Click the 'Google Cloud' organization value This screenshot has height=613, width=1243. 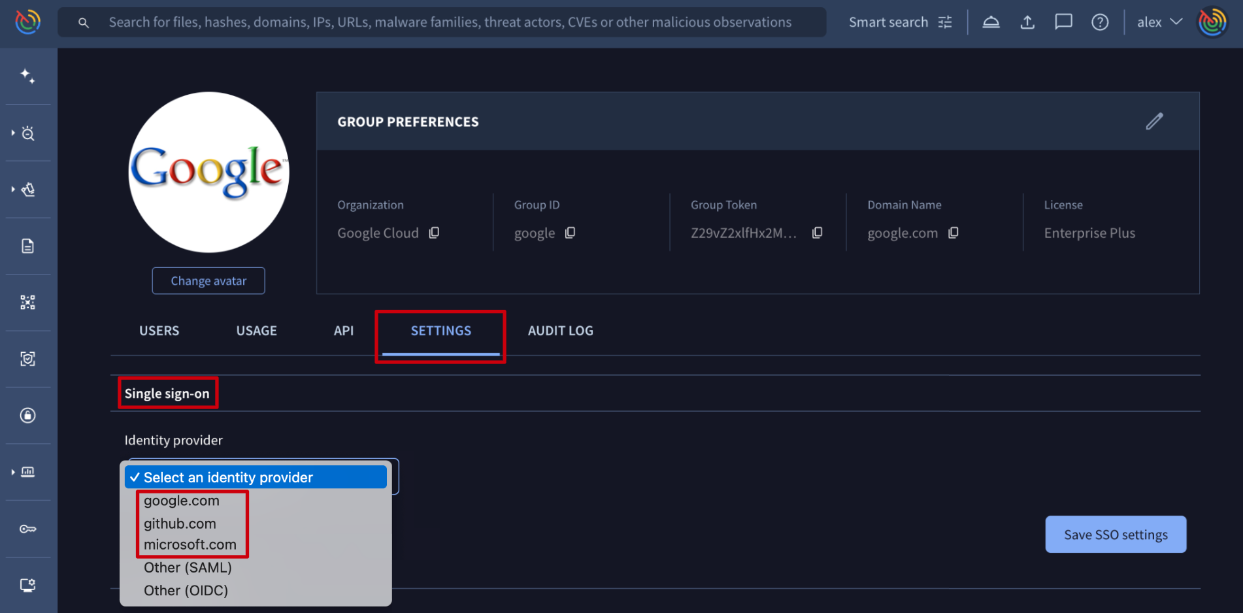click(378, 233)
